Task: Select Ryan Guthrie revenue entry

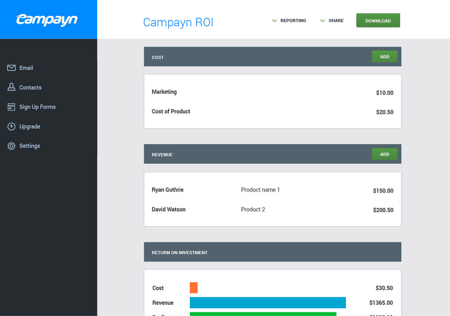Action: coord(272,190)
